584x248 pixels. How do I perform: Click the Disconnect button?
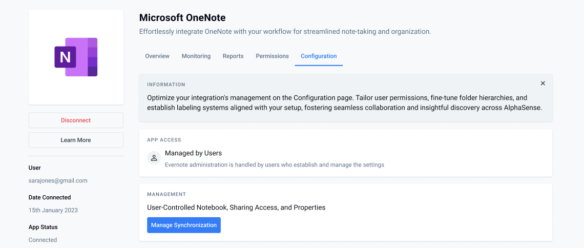[x=76, y=120]
